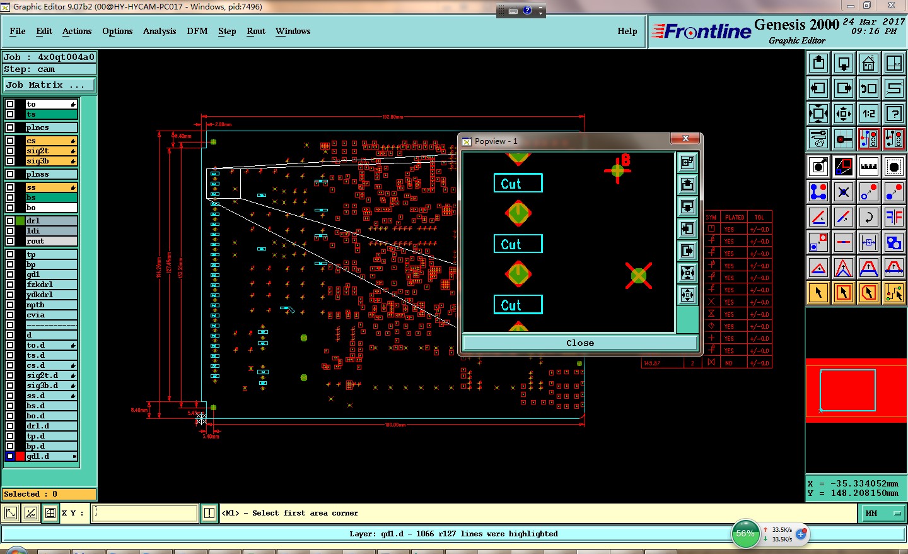Open the Step menu

[x=227, y=31]
